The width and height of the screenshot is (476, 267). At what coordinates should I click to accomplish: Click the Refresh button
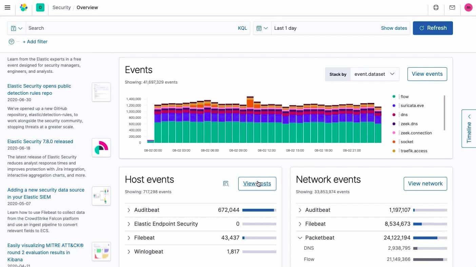pos(433,28)
